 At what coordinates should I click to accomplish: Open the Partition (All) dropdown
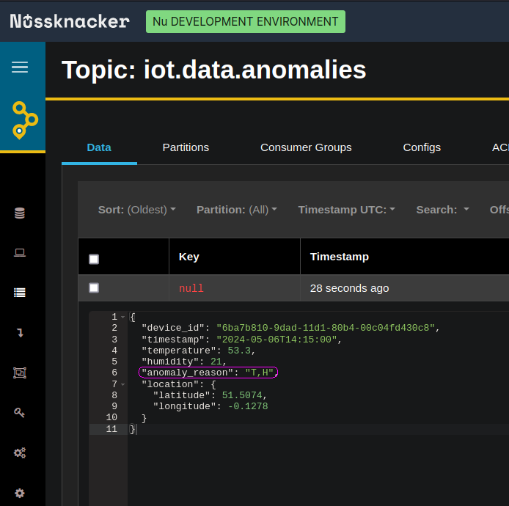click(x=237, y=210)
